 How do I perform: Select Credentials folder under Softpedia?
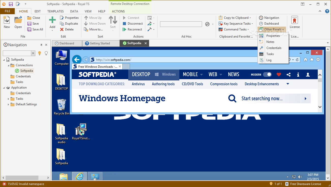tap(20, 76)
